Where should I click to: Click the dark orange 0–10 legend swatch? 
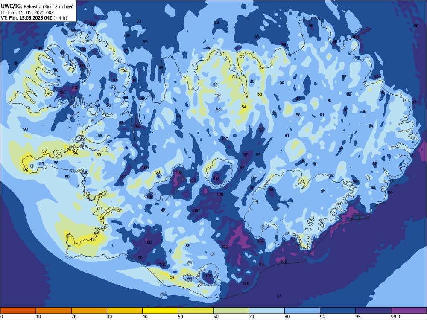pyautogui.click(x=18, y=311)
